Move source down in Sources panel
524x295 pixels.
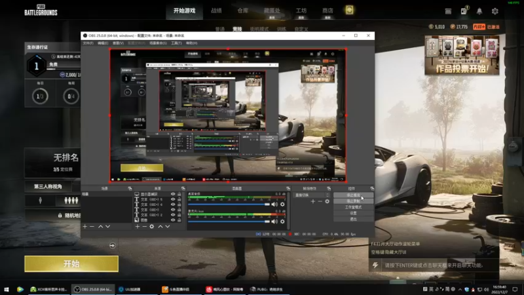pyautogui.click(x=168, y=226)
